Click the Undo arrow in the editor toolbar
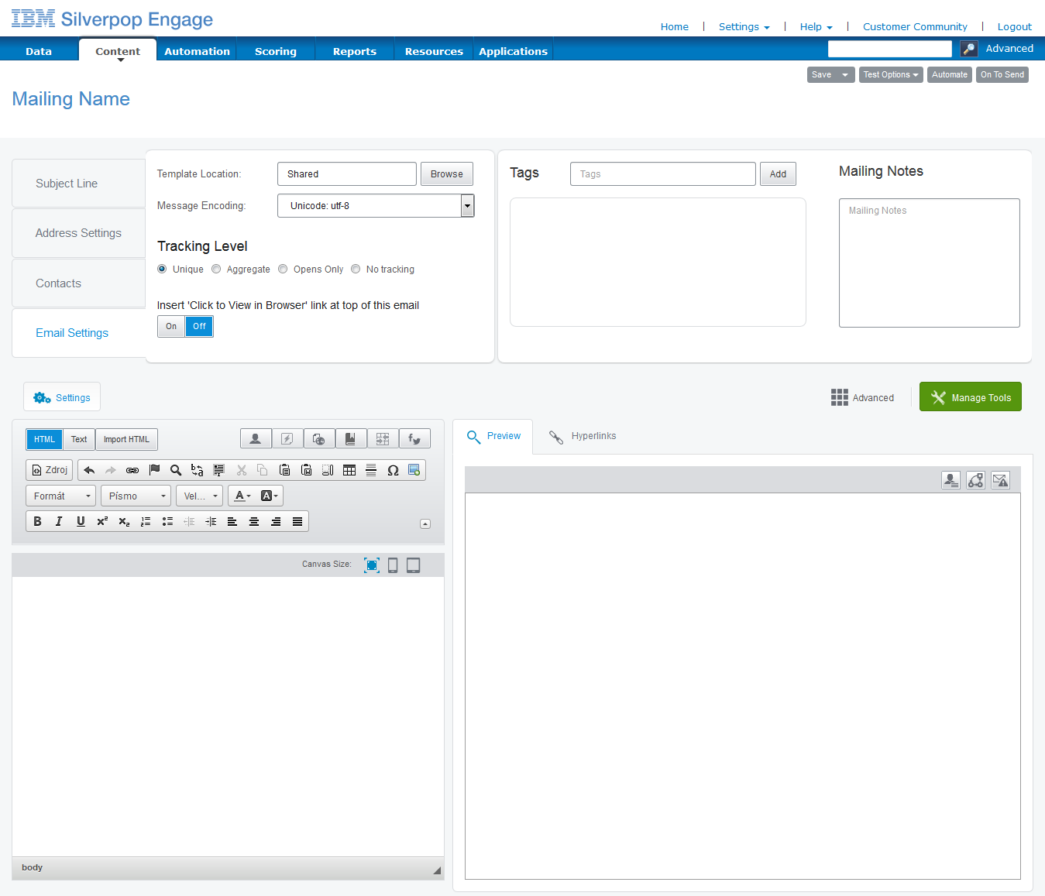1045x896 pixels. pyautogui.click(x=89, y=470)
